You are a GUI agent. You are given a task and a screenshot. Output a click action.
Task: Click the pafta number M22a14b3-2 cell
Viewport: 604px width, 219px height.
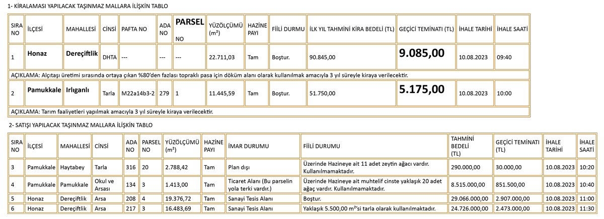[137, 93]
